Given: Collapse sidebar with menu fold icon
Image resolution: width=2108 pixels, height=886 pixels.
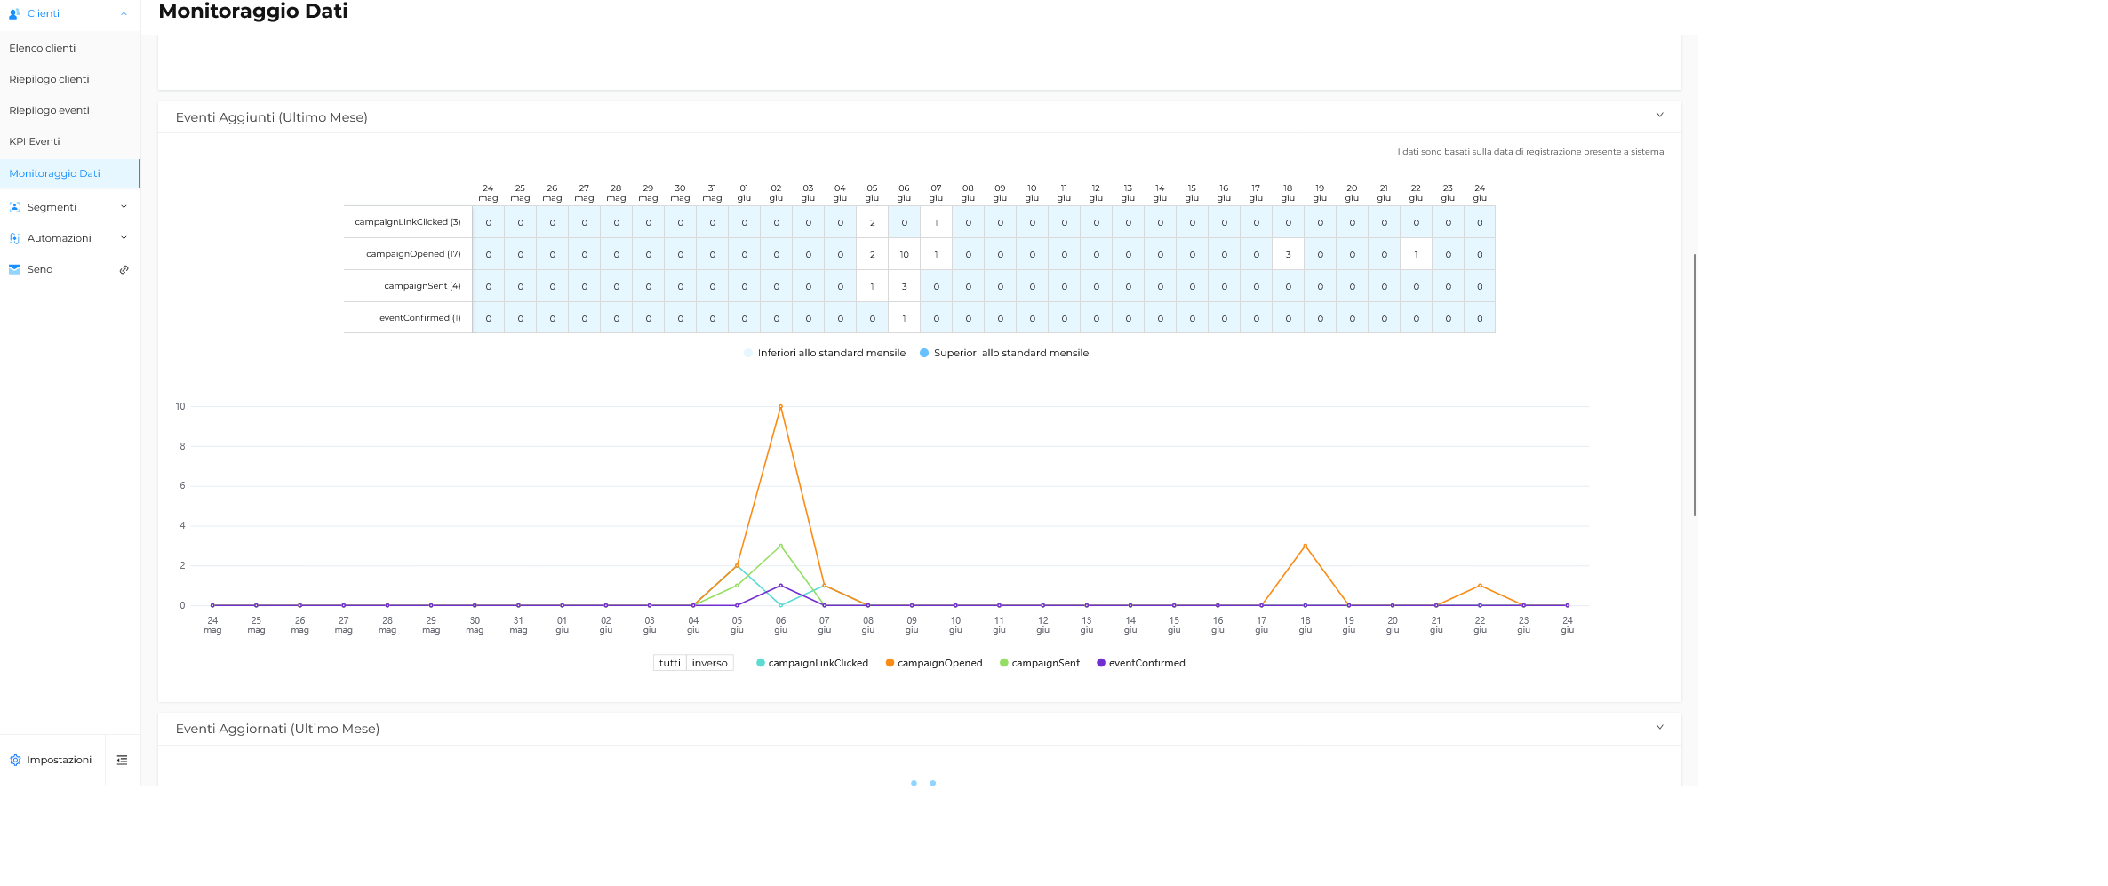Looking at the screenshot, I should [x=122, y=760].
